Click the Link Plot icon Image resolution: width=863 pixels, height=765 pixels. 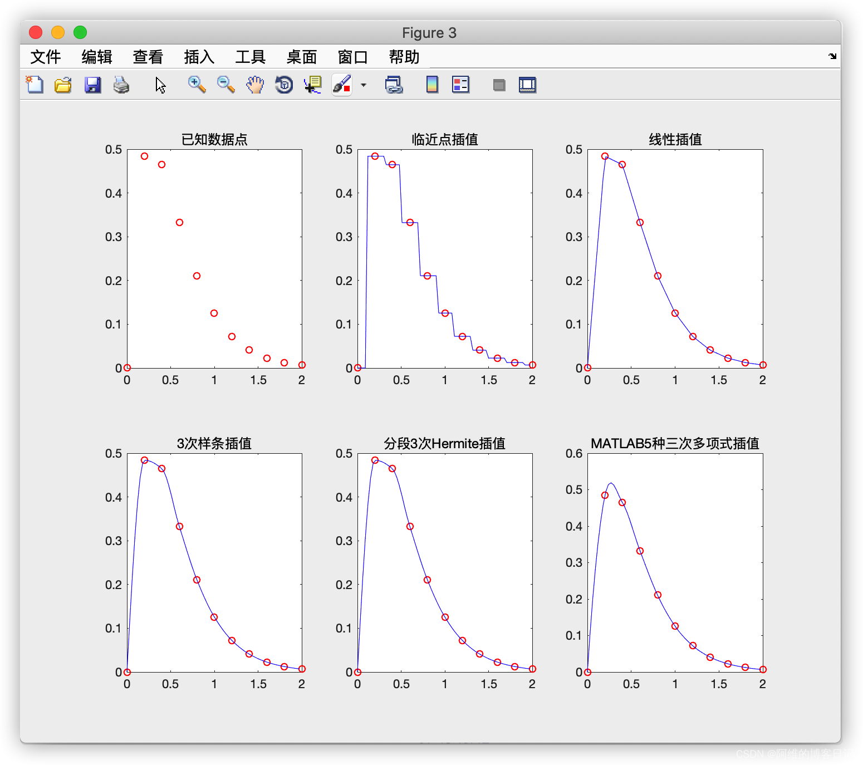(394, 85)
